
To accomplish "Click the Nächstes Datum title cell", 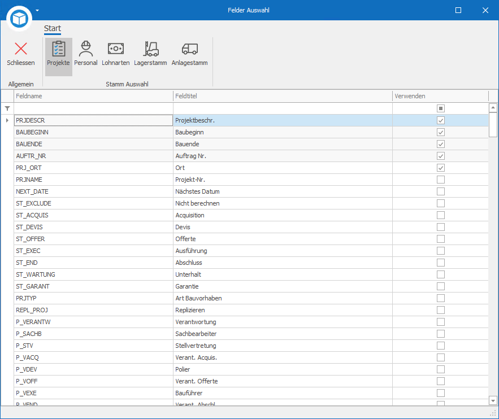I will pyautogui.click(x=283, y=191).
